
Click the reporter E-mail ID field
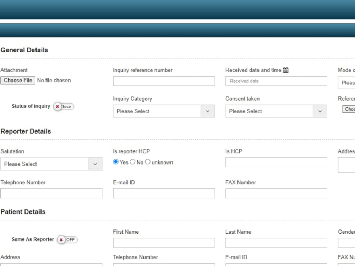[x=164, y=193]
